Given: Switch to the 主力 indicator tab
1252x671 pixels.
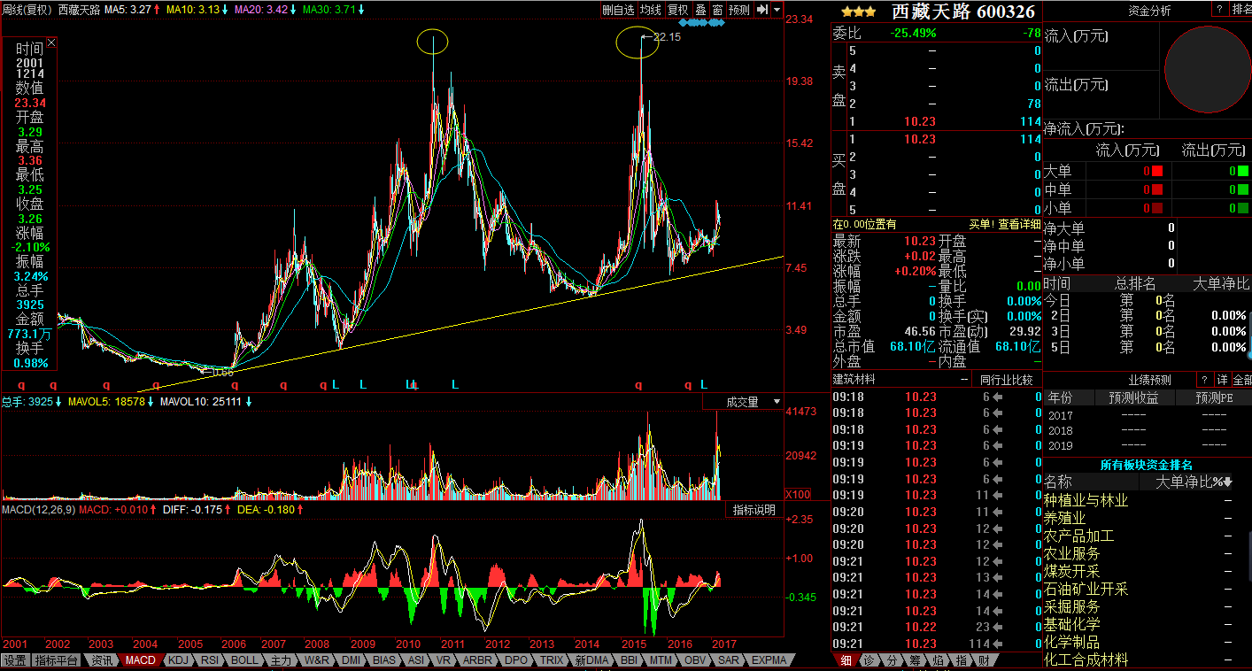Looking at the screenshot, I should [281, 660].
